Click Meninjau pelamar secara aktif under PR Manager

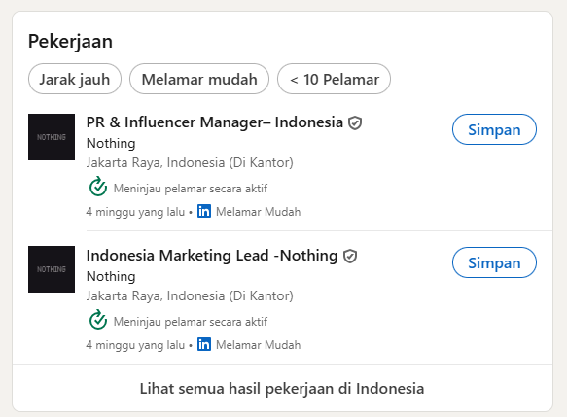tap(191, 189)
